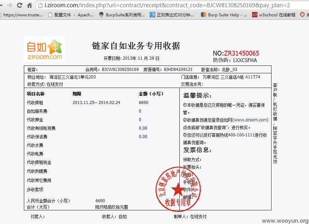Focus the ziroom.com URL address field
Image resolution: width=309 pixels, height=224 pixels.
[x=173, y=5]
